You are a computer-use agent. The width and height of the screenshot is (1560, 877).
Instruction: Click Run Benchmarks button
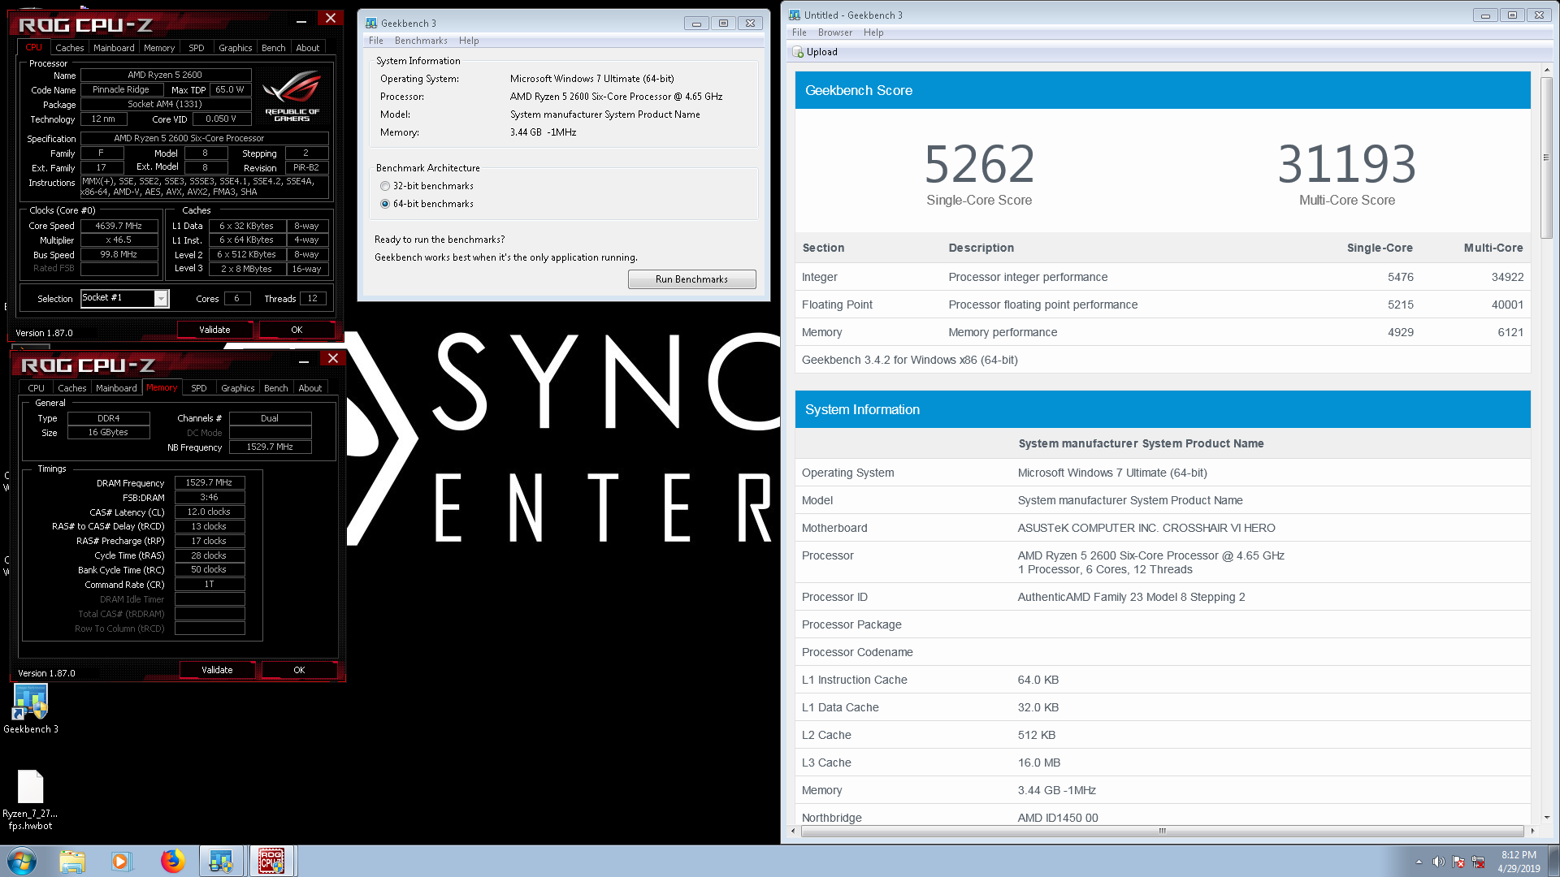[691, 279]
